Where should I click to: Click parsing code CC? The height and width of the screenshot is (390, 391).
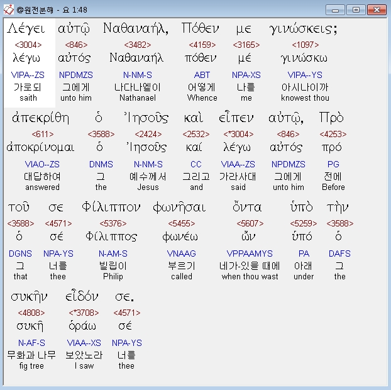(x=196, y=164)
